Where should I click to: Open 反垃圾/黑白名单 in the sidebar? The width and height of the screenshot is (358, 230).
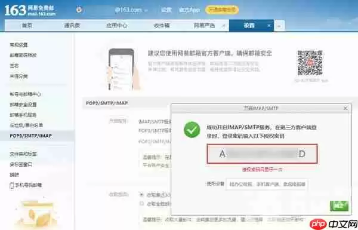pos(26,125)
